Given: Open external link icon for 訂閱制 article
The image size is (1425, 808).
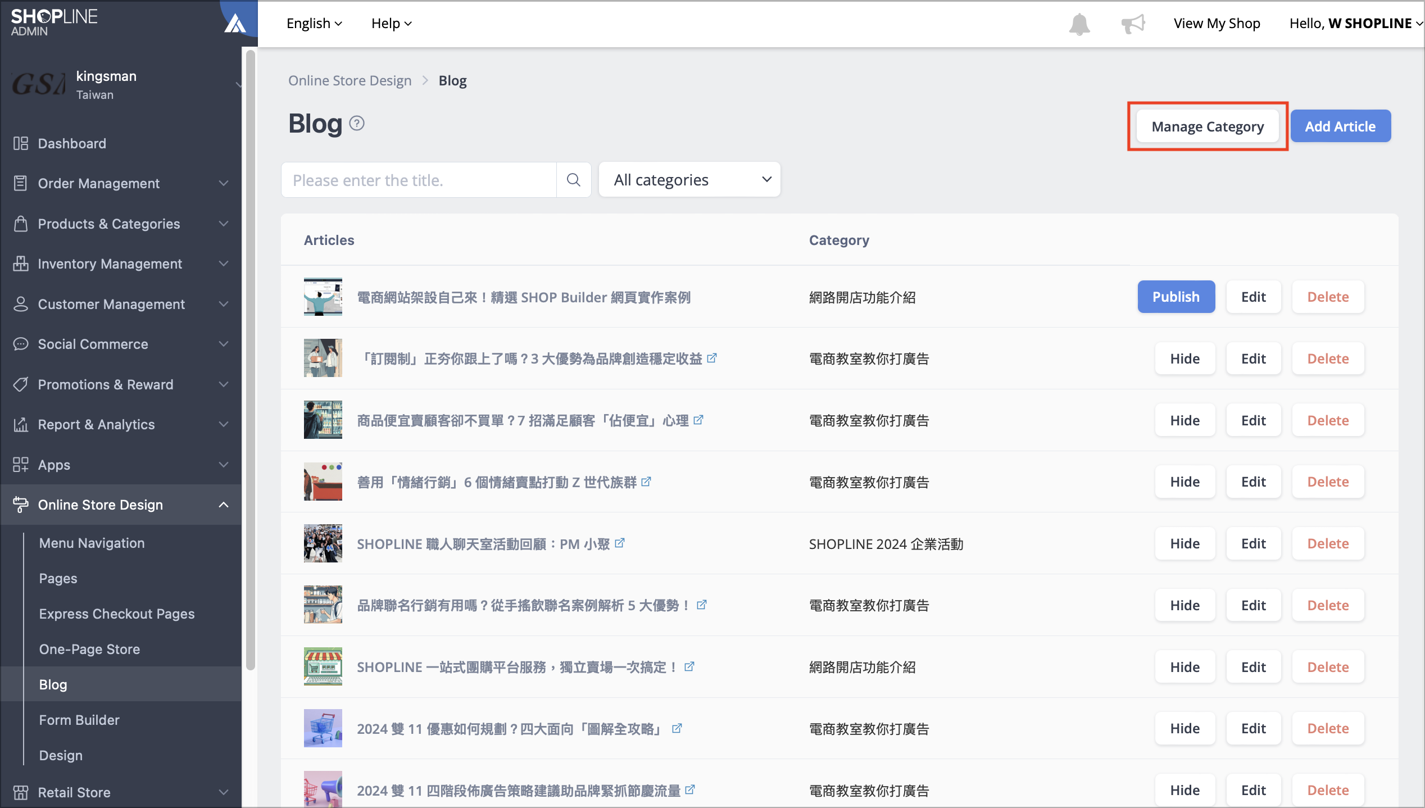Looking at the screenshot, I should click(712, 358).
